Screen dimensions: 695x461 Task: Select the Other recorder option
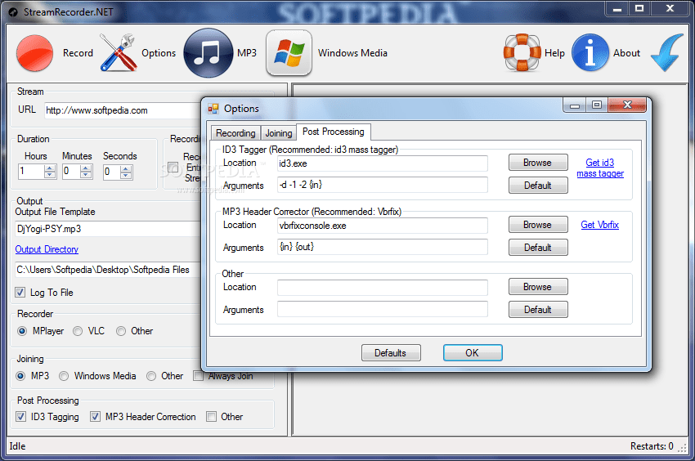(121, 331)
